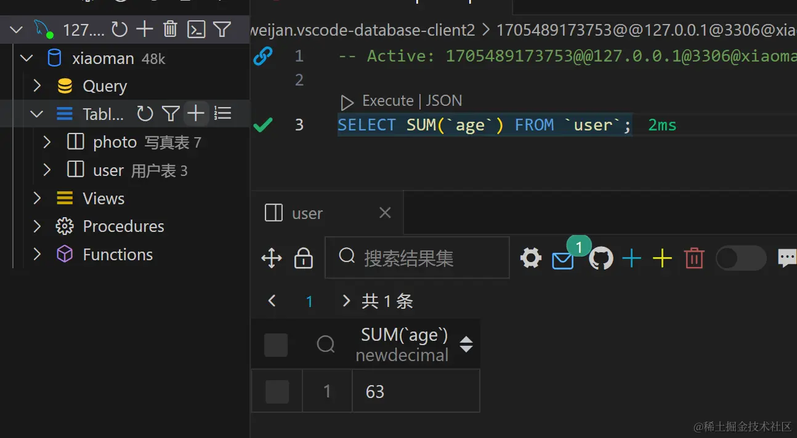Expand the Views node
The width and height of the screenshot is (797, 438).
[37, 198]
